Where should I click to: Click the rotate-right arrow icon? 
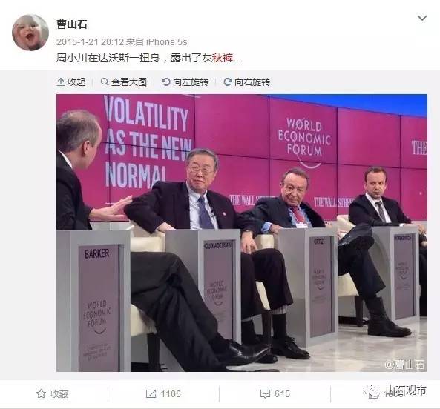click(x=228, y=82)
